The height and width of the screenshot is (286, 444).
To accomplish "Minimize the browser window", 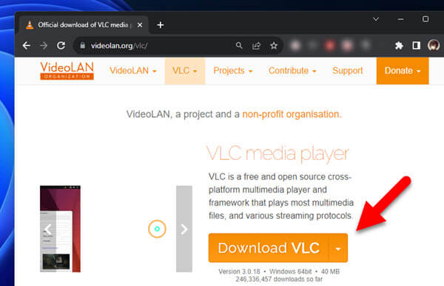I will [400, 19].
